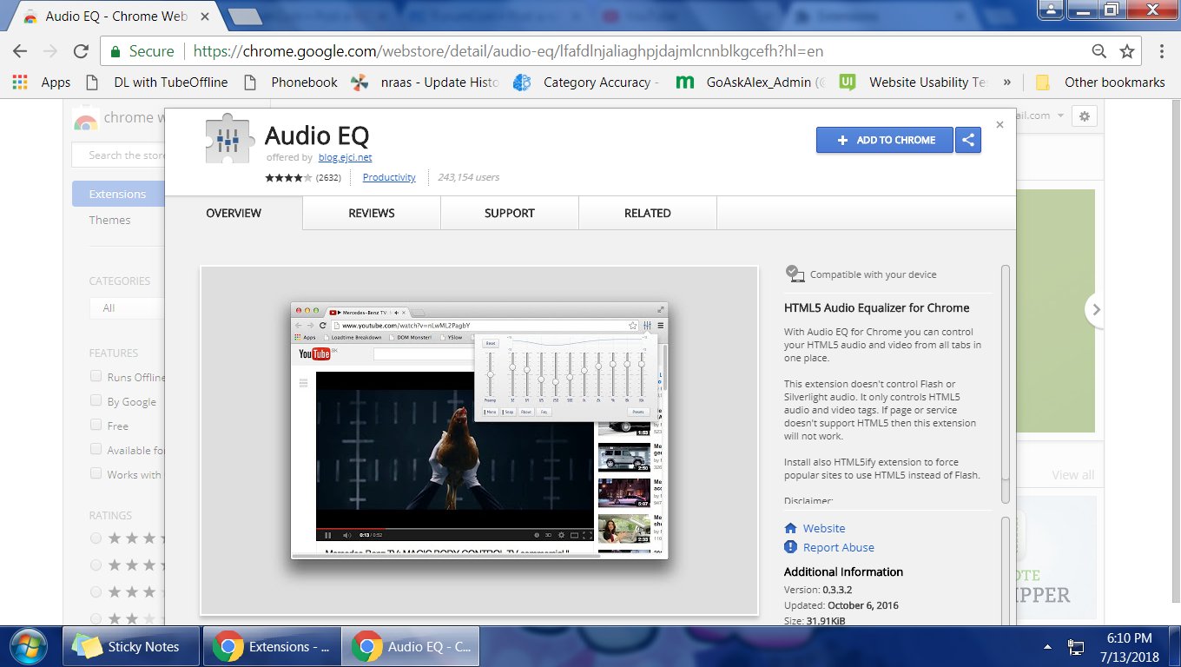
Task: Click the Secure padlock icon
Action: (115, 51)
